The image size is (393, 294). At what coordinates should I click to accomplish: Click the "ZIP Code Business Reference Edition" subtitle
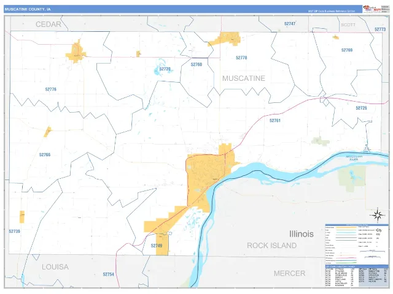pos(332,11)
